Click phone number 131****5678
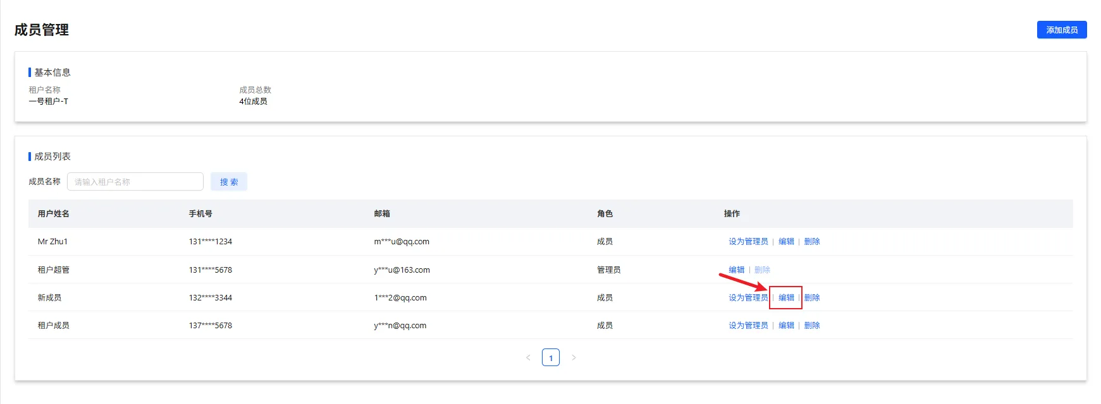This screenshot has height=404, width=1101. coord(211,270)
